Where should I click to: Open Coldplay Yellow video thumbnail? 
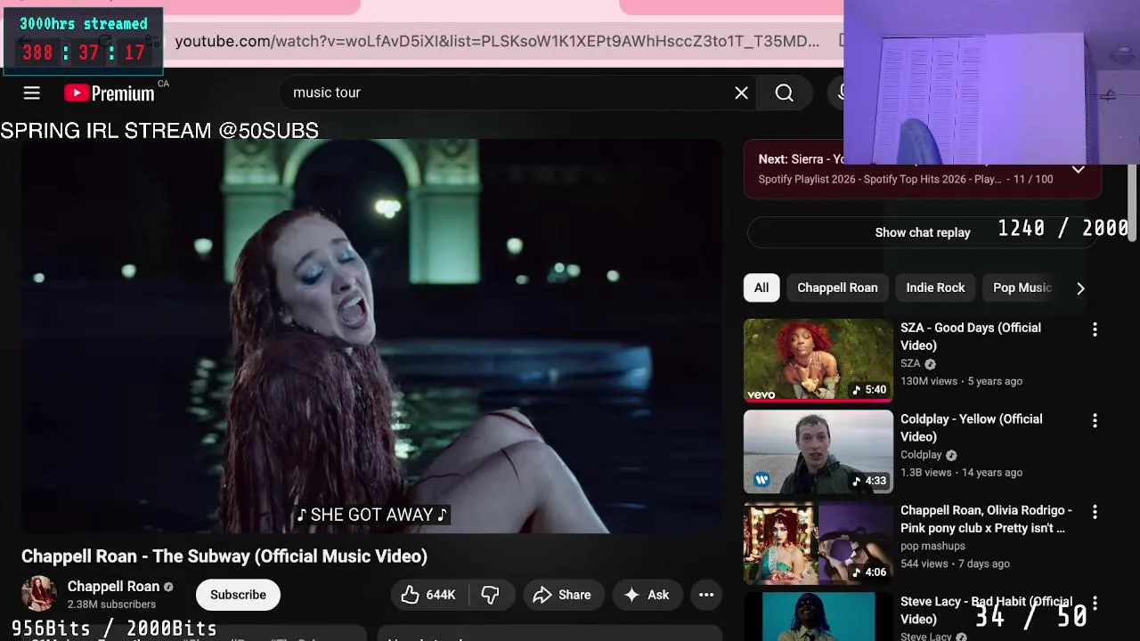coord(818,451)
